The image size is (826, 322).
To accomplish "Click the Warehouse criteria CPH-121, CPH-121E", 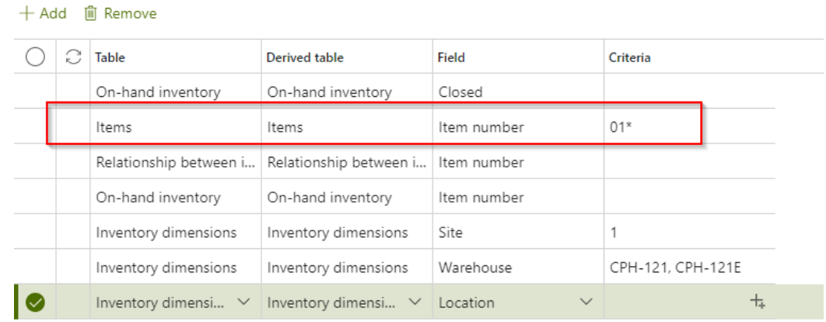I will pyautogui.click(x=675, y=268).
